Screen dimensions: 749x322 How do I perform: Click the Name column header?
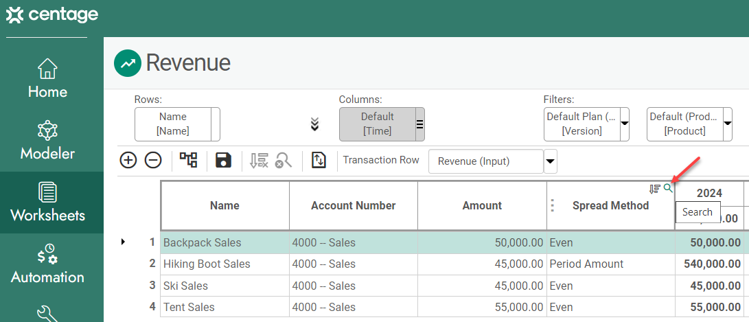tap(225, 206)
